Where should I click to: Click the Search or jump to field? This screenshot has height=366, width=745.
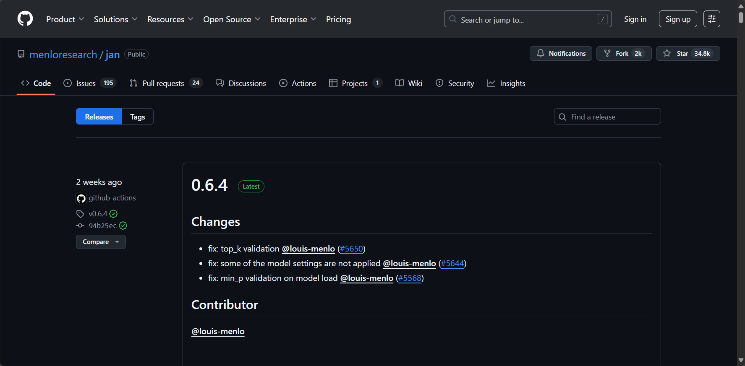click(528, 19)
